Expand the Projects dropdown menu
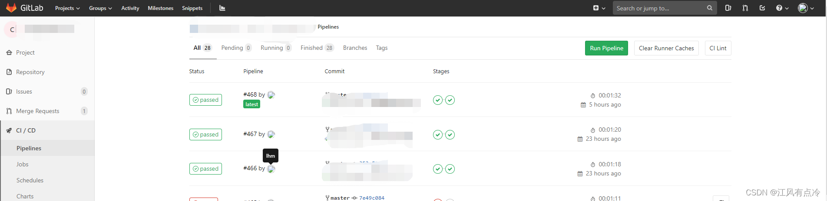This screenshot has height=201, width=827. click(67, 8)
